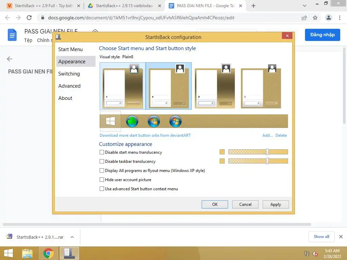This screenshot has width=347, height=260.
Task: Click StartIsBack app icon on taskbar
Action: pos(69,253)
